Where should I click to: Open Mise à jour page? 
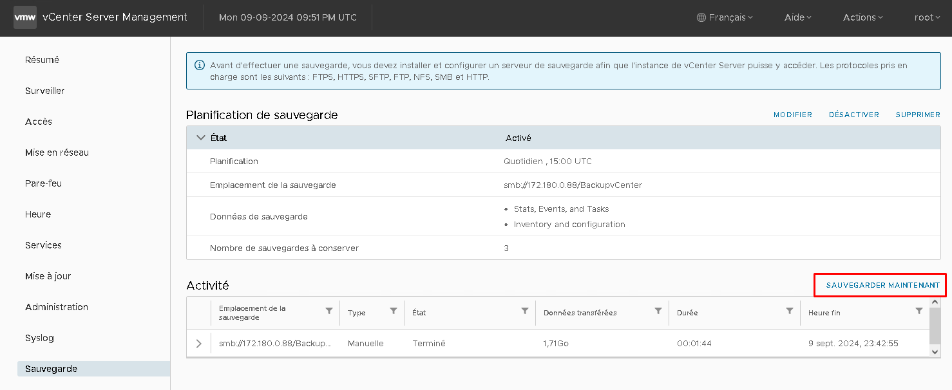[x=48, y=276]
